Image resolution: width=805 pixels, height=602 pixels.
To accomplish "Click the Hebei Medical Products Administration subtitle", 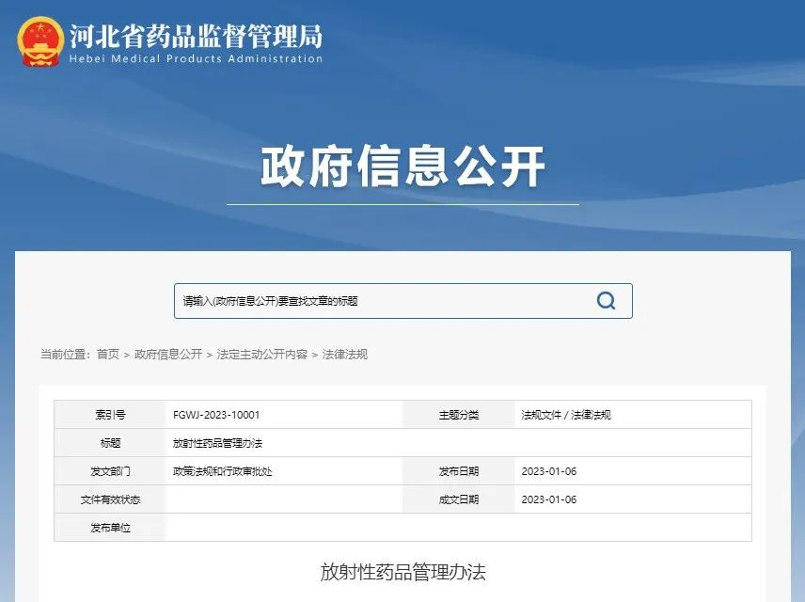I will pos(196,59).
